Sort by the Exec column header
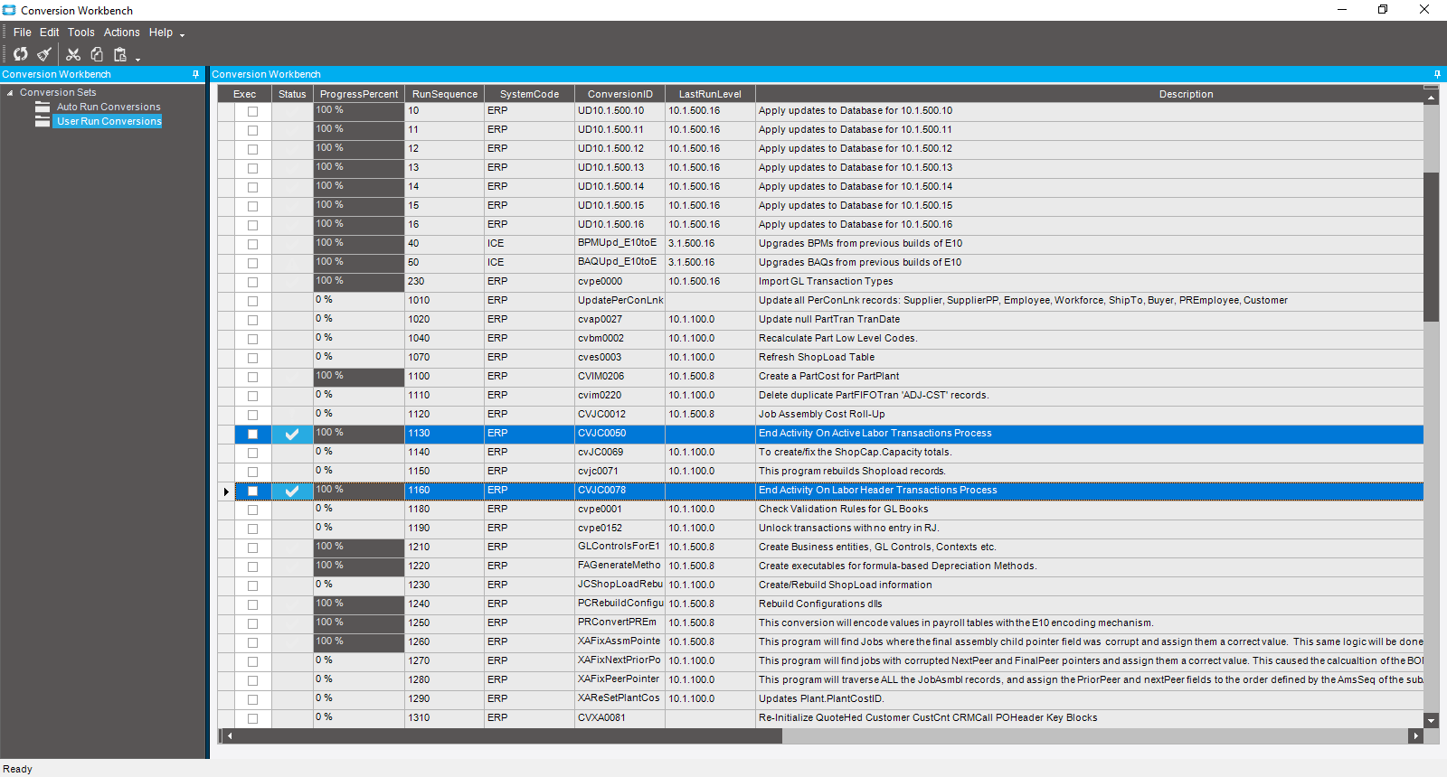Viewport: 1447px width, 777px height. pos(244,94)
